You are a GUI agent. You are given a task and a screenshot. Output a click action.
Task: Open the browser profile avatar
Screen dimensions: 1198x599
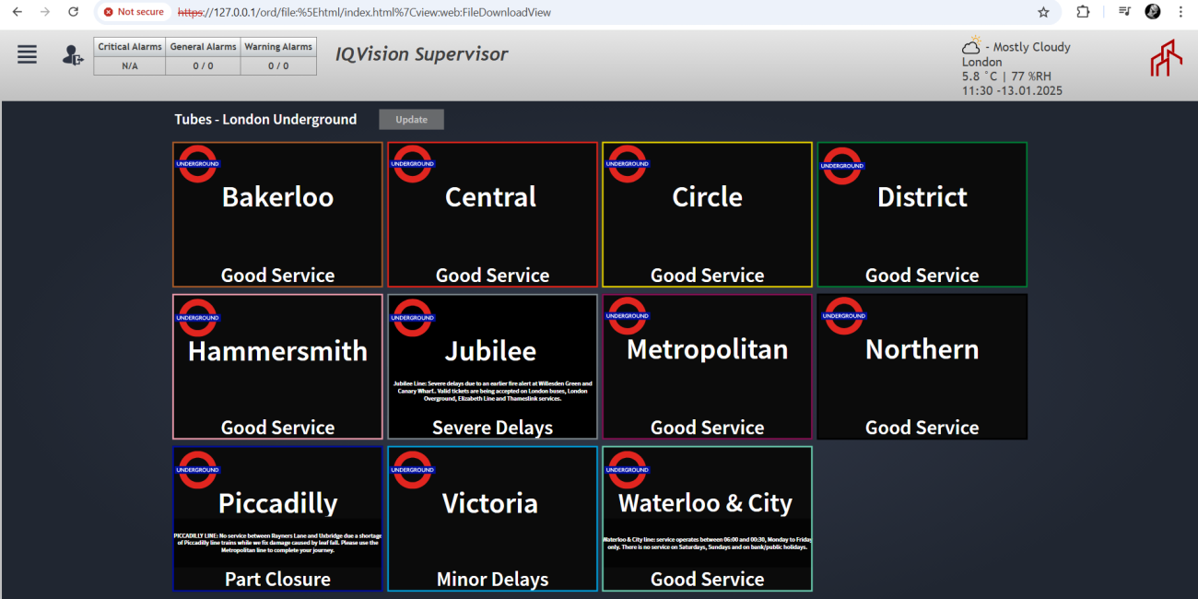(x=1153, y=12)
